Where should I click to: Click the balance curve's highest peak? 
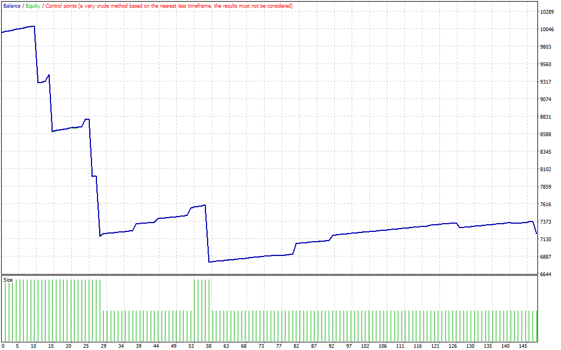tap(34, 26)
